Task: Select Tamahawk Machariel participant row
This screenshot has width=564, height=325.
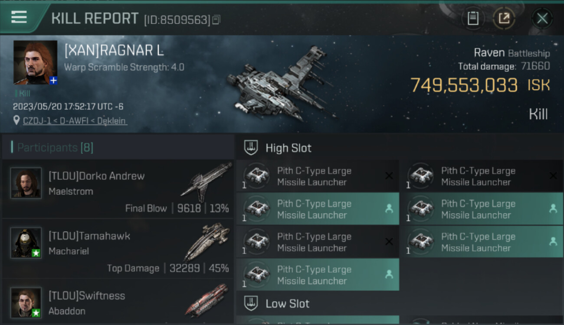Action: pos(118,249)
